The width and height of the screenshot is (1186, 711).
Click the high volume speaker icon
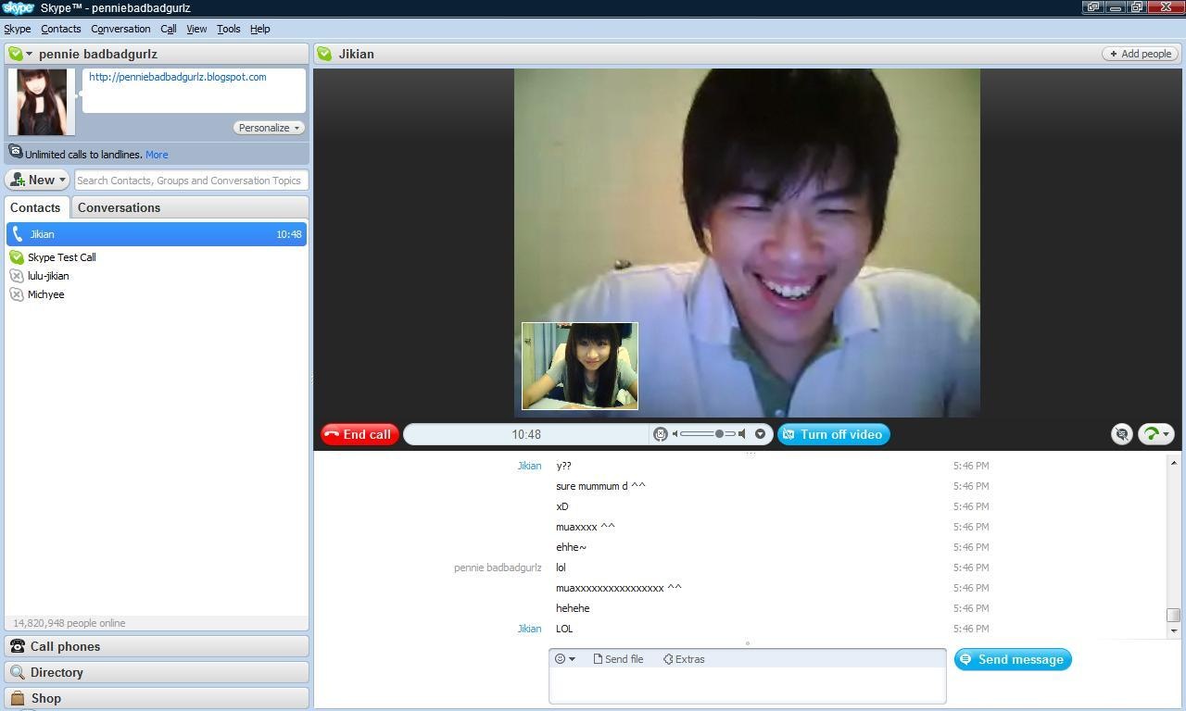742,434
